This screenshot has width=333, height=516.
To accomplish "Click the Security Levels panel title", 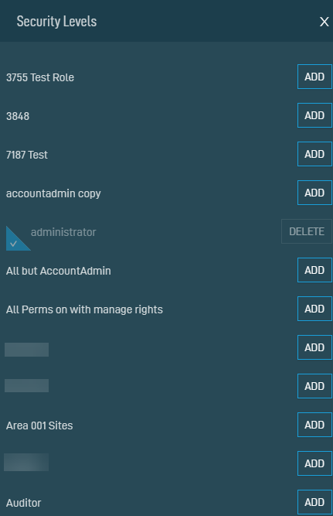I will (56, 22).
